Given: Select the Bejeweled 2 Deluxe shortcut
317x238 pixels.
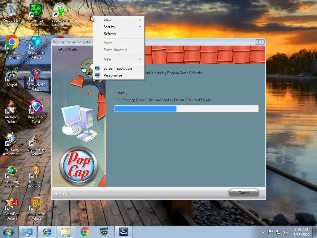Looking at the screenshot, I should coord(36,79).
